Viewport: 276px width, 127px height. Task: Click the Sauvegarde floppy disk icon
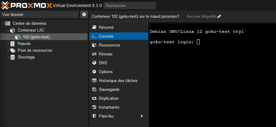[x=94, y=89]
